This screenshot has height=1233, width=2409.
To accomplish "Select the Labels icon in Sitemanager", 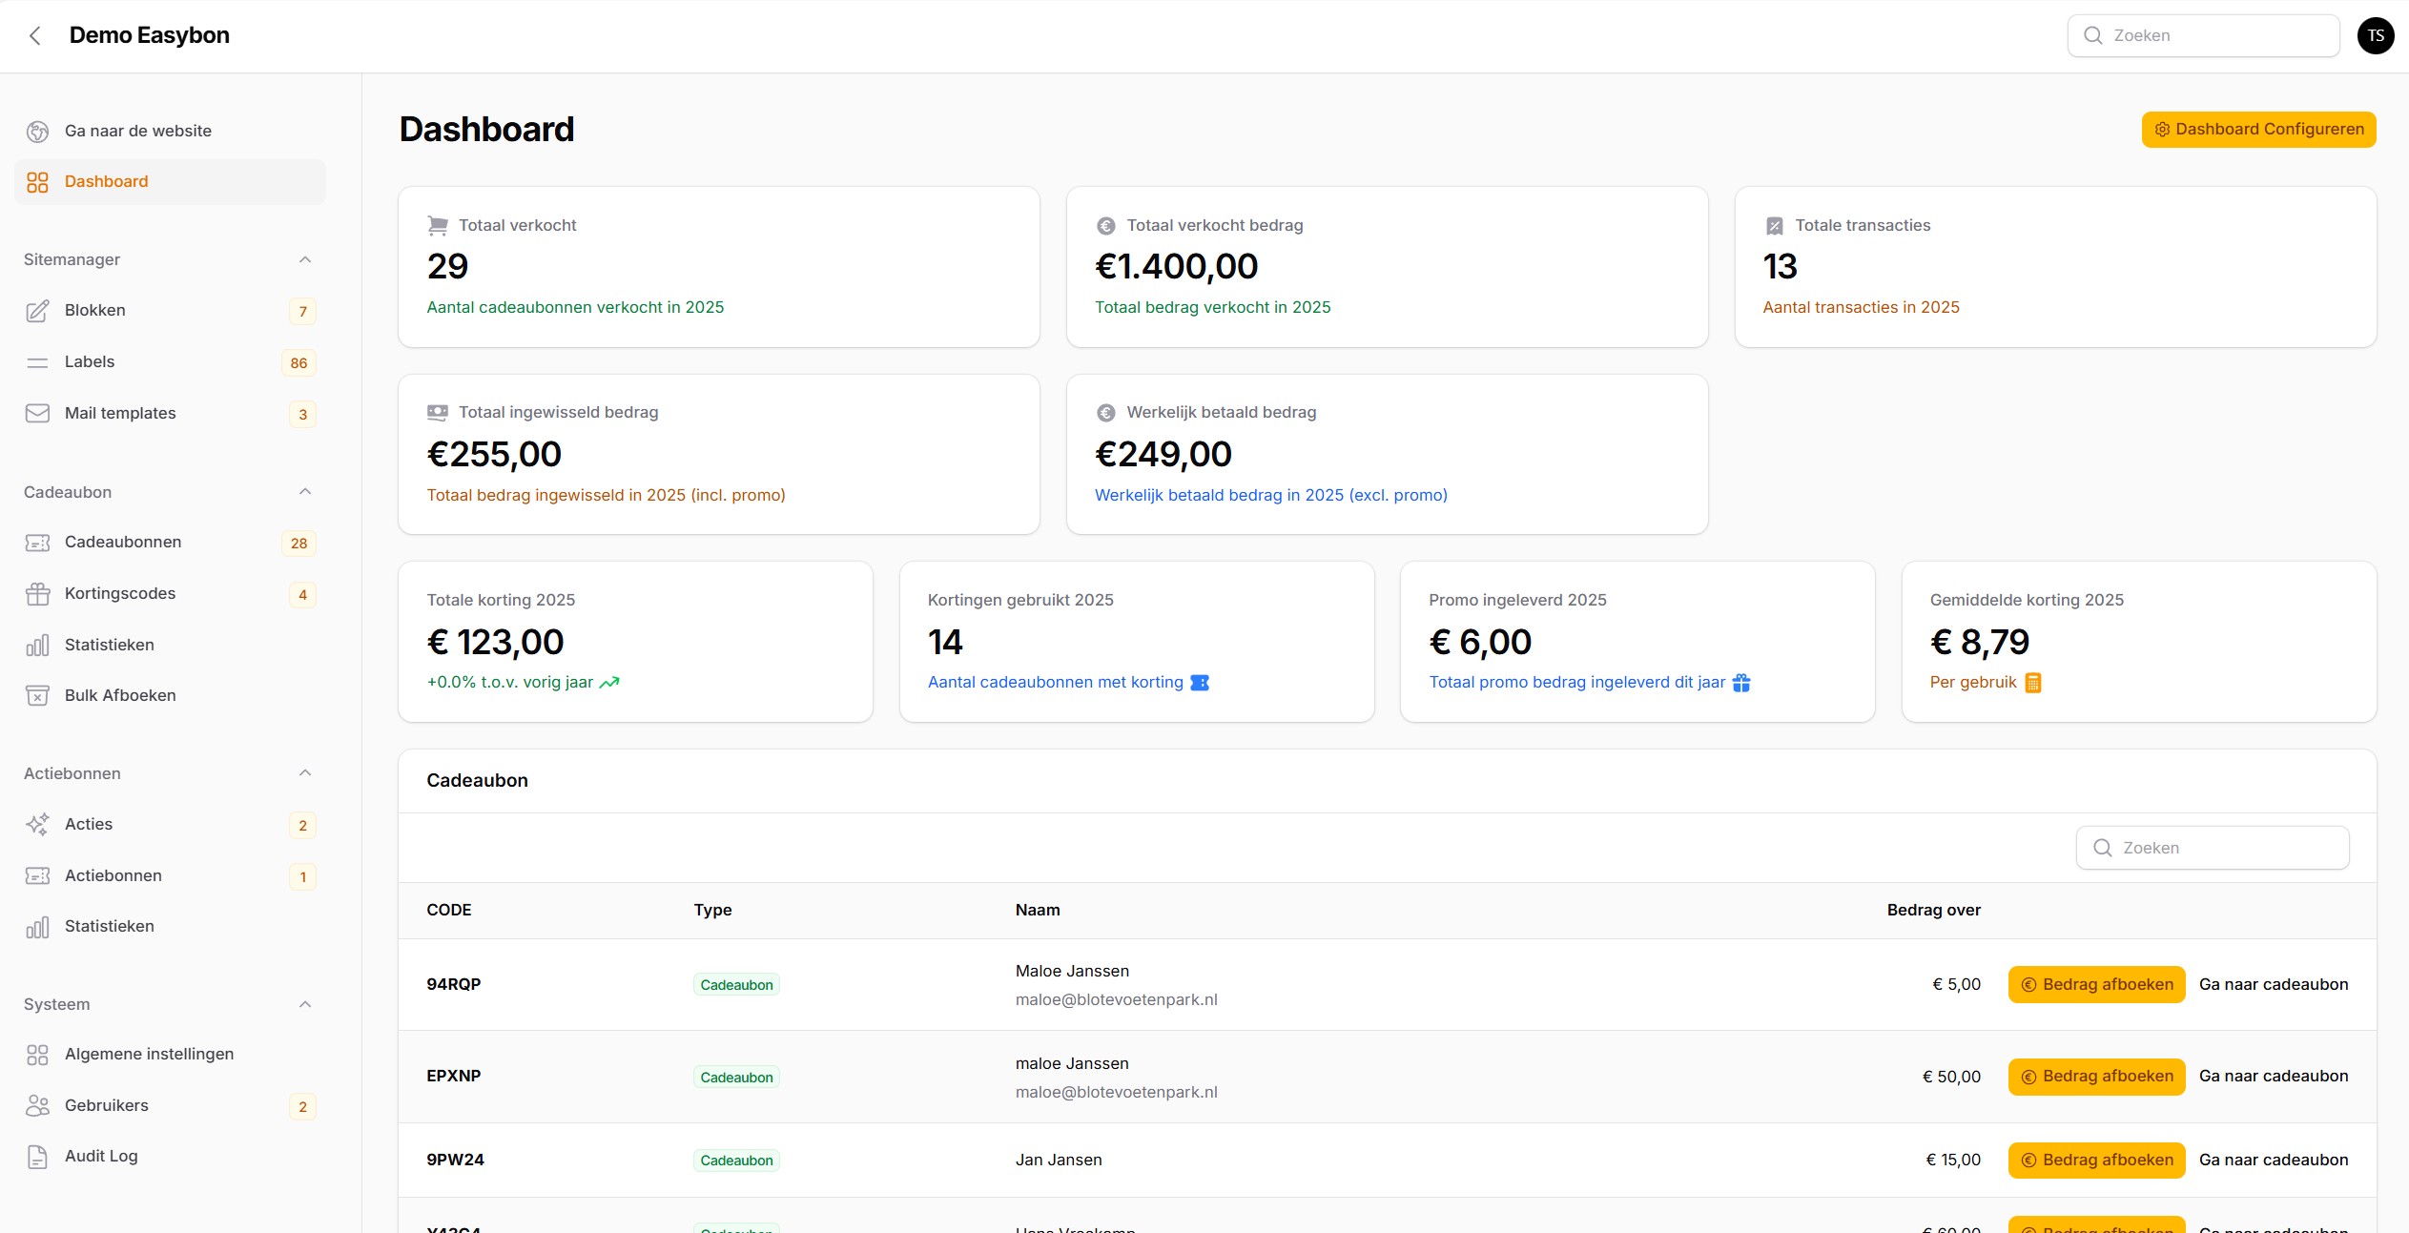I will pos(37,361).
